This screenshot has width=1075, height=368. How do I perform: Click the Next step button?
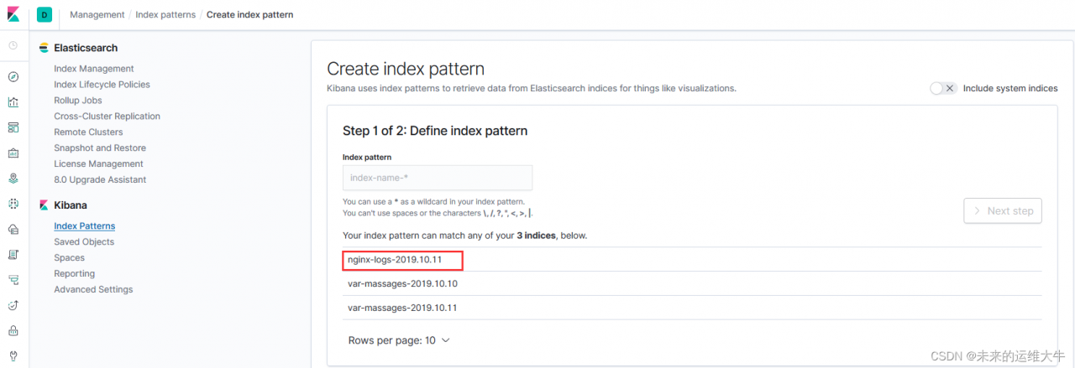point(1003,211)
